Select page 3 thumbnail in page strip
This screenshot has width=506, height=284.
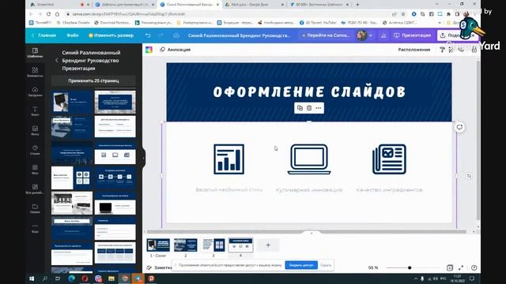[x=213, y=245]
